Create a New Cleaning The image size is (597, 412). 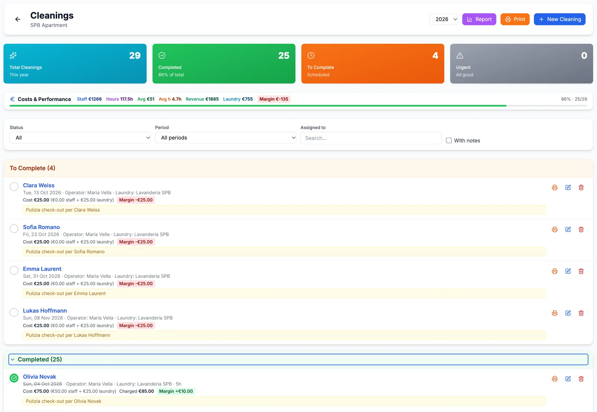pyautogui.click(x=560, y=19)
